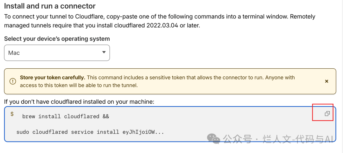
Task: Click the "Install and run a connector" heading
Action: pos(50,6)
